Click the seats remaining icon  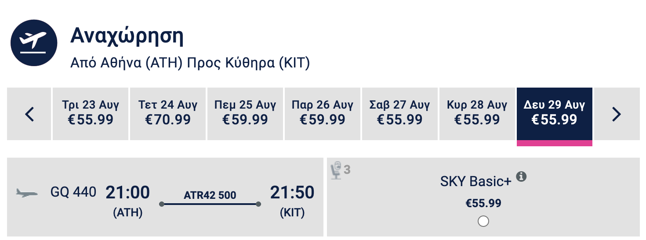(x=337, y=170)
